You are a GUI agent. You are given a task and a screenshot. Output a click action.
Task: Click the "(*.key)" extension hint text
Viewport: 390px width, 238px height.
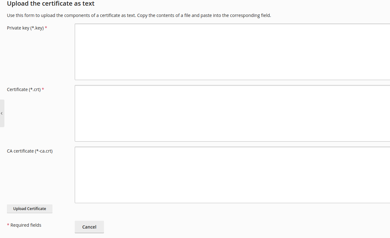(37, 28)
